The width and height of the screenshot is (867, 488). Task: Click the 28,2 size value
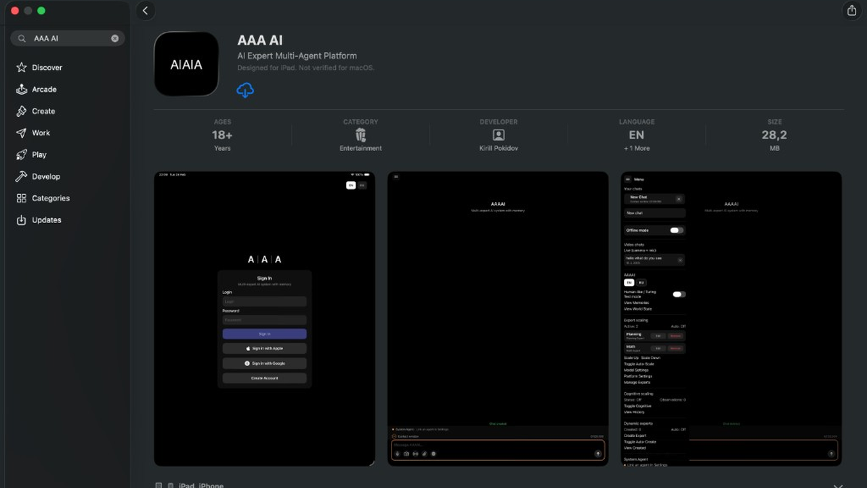tap(774, 135)
